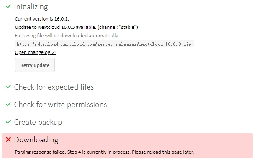The height and width of the screenshot is (162, 260).
Task: Select the Create backup step heading
Action: [38, 122]
